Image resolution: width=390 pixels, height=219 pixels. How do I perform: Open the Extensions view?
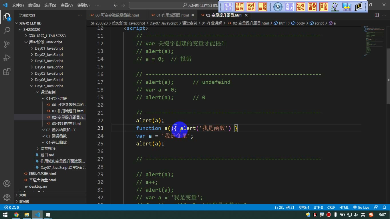tap(7, 71)
